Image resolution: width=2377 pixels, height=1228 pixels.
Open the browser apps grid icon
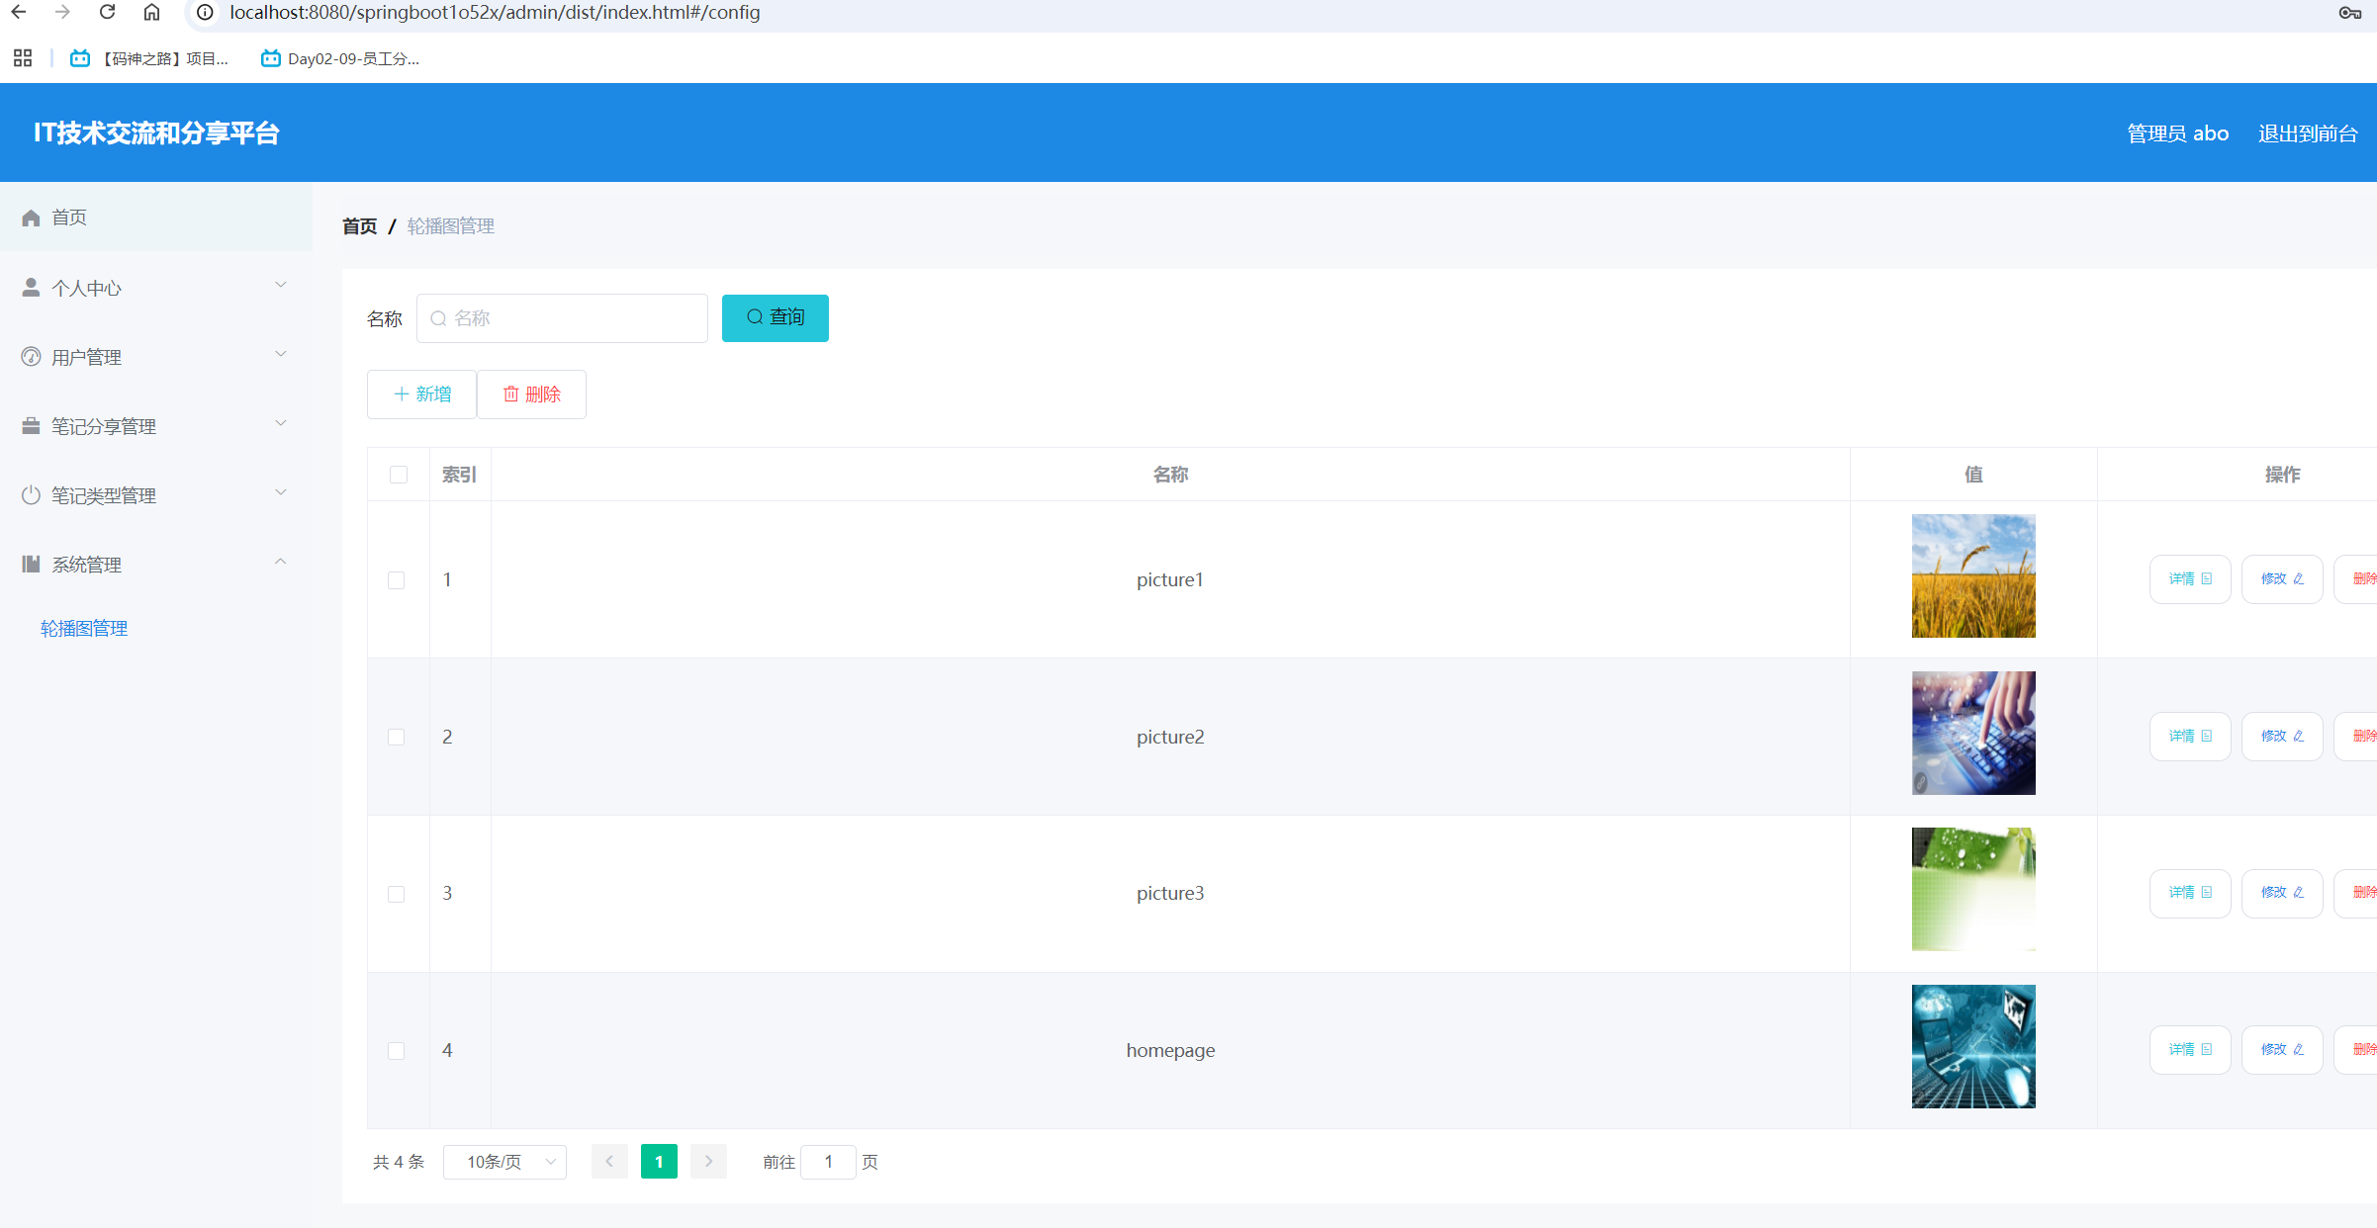click(23, 58)
